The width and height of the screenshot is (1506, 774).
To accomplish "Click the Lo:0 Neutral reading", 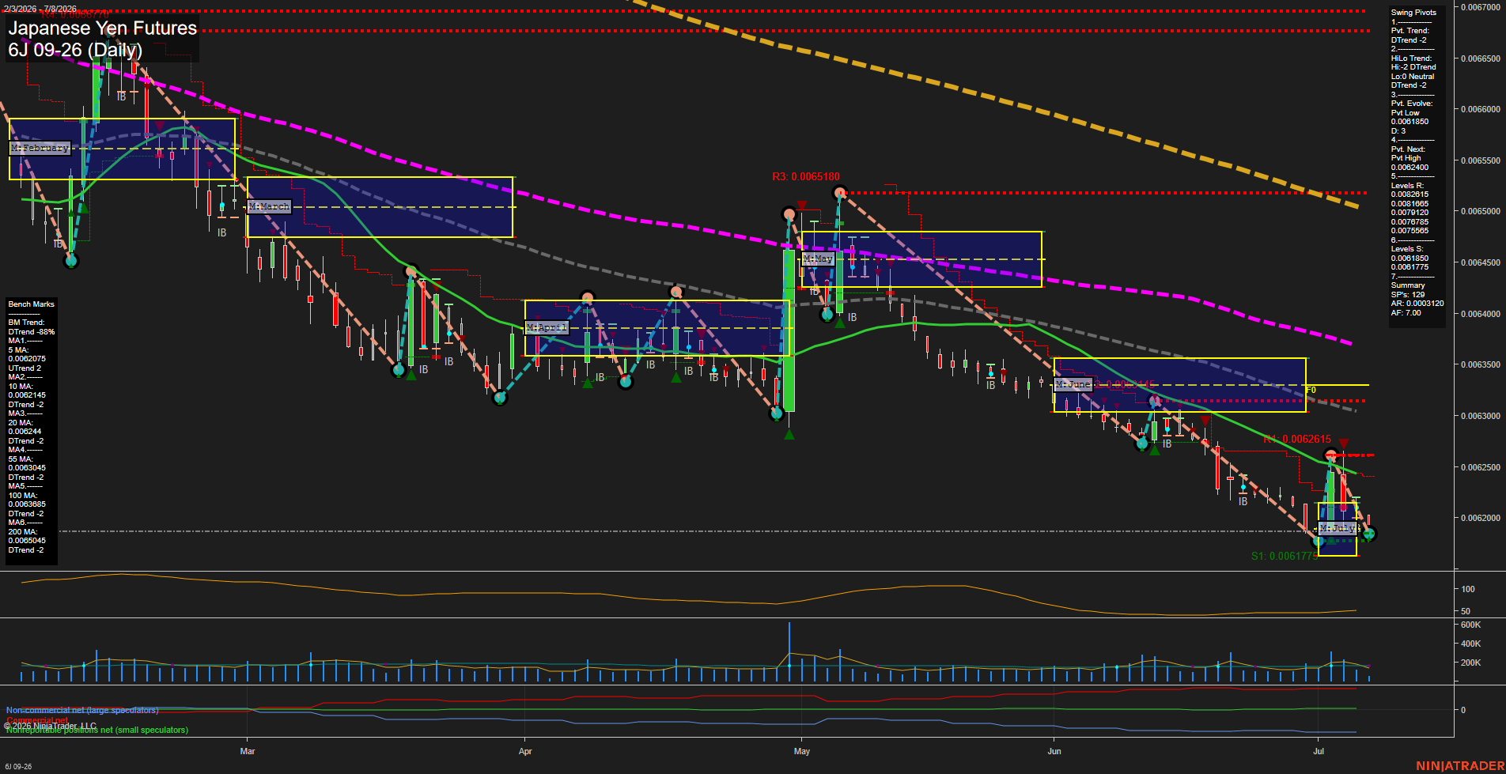I will coord(1413,77).
